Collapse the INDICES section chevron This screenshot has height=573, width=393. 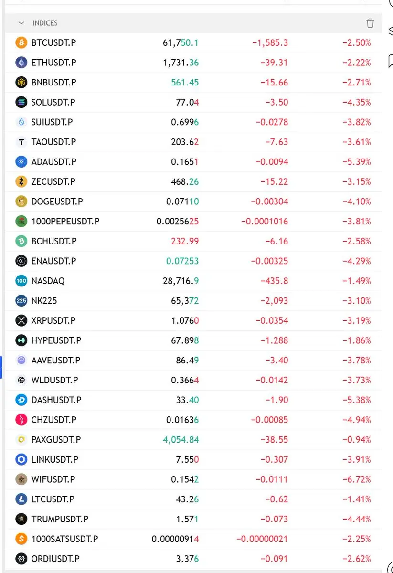coord(21,23)
